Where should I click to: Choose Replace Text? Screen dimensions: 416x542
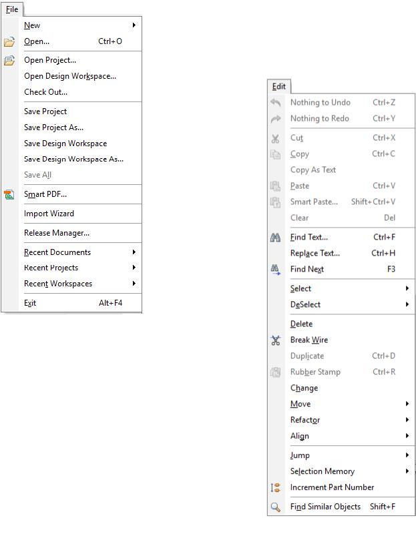point(315,253)
